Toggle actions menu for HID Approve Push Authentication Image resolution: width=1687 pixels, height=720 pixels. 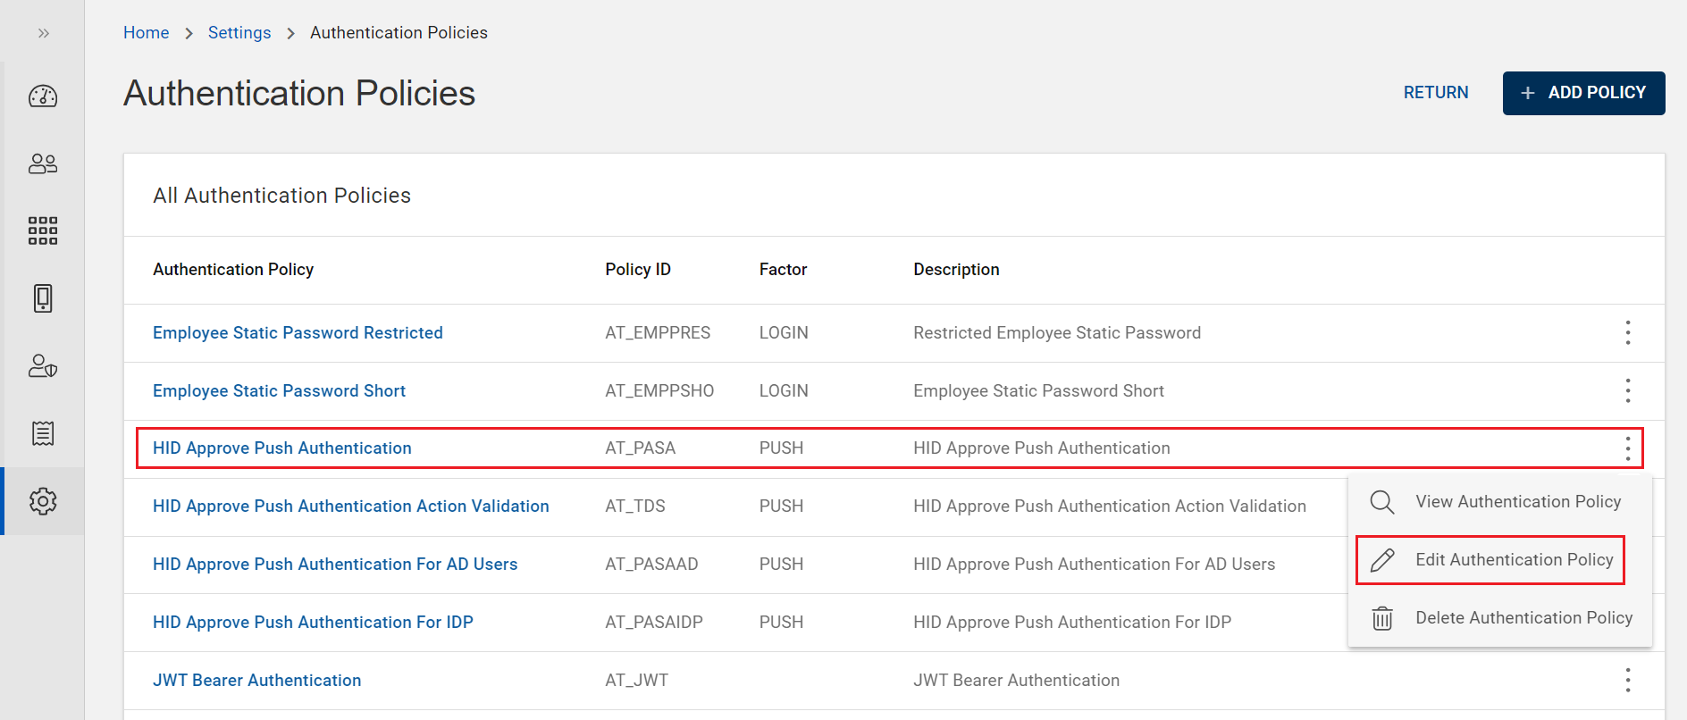[x=1627, y=448]
